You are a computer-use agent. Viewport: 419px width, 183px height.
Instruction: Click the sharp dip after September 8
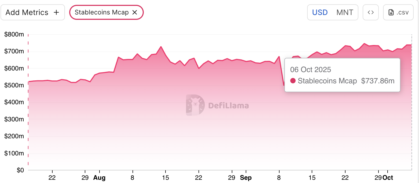pos(284,85)
